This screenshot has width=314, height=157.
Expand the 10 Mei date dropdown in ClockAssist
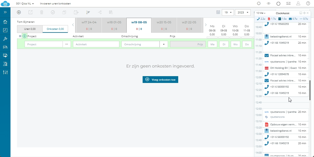261,13
